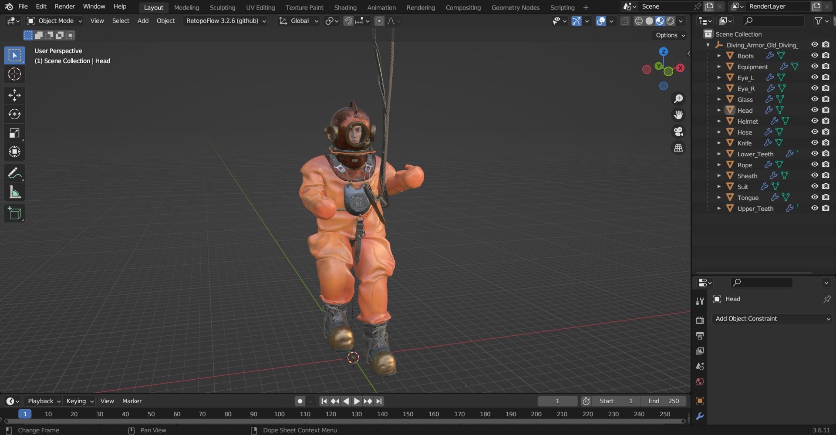Click the Options button in viewport
The width and height of the screenshot is (836, 435).
(x=670, y=35)
